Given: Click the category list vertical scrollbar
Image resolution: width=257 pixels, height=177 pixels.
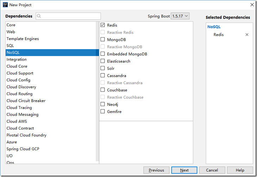Looking at the screenshot, I should (97, 92).
